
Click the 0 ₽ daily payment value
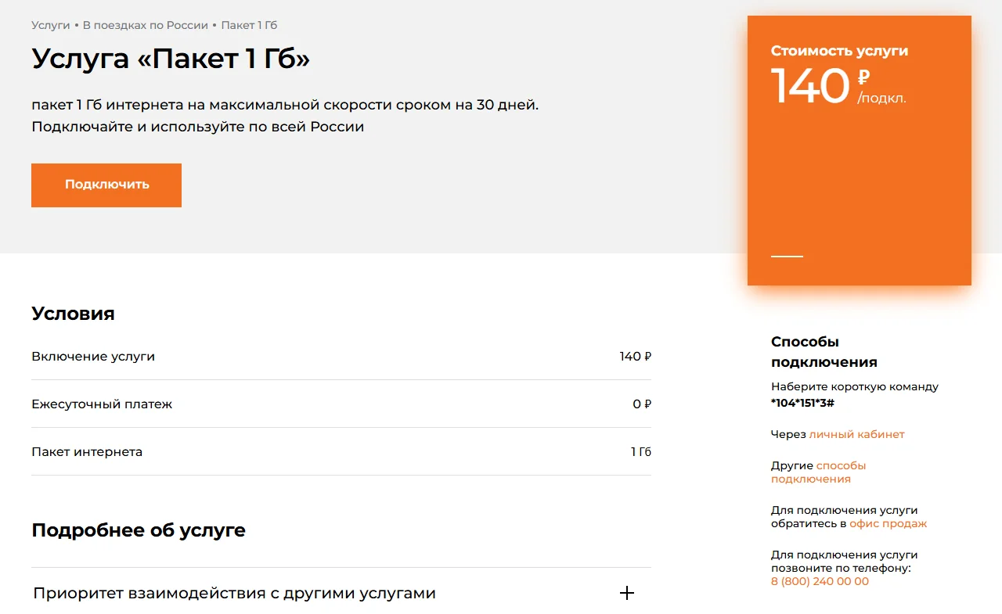[x=642, y=404]
